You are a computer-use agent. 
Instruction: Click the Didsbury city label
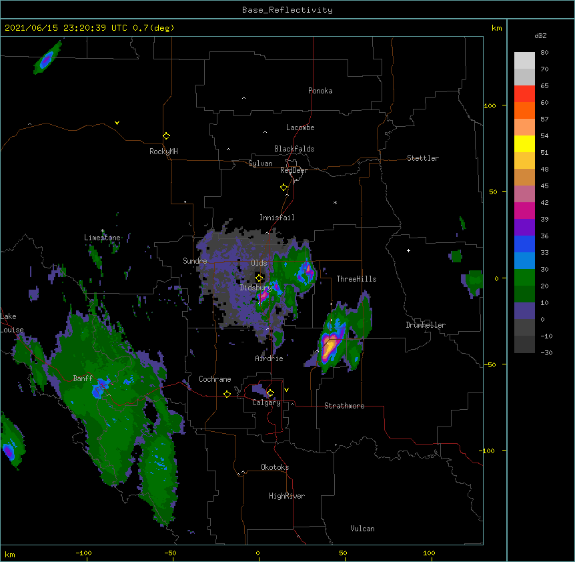coord(255,288)
